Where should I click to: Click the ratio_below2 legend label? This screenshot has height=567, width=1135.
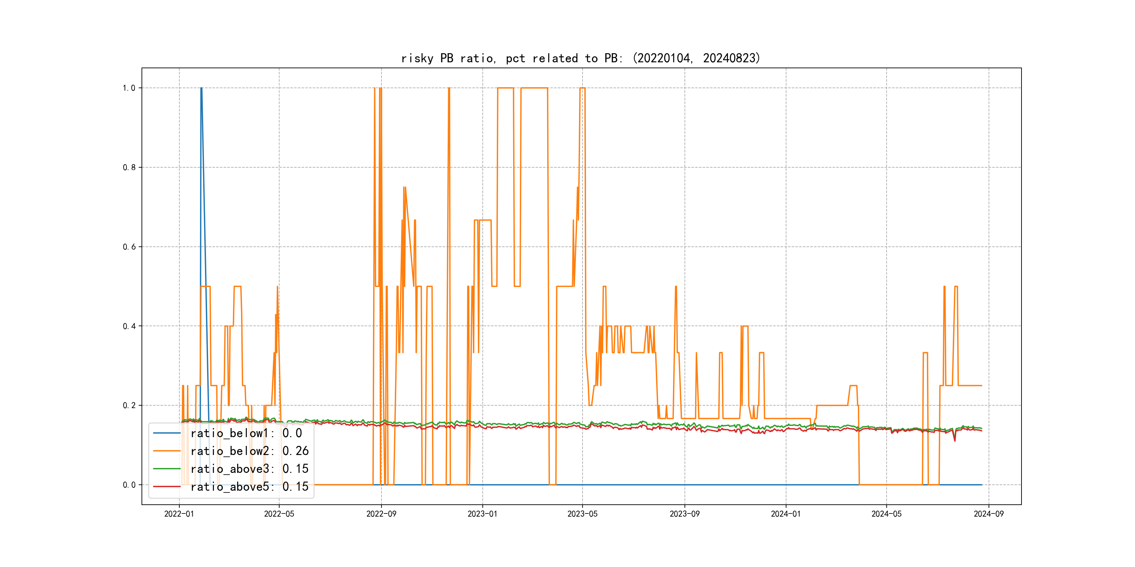pos(249,451)
